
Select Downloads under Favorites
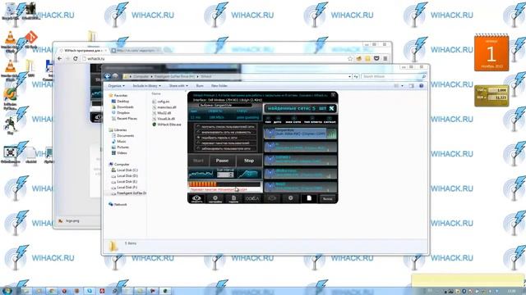[122, 107]
